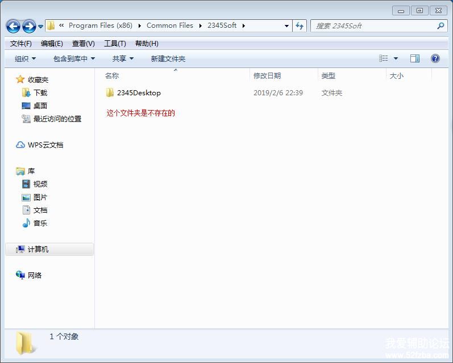Open the 查看(V) menu

click(x=83, y=44)
